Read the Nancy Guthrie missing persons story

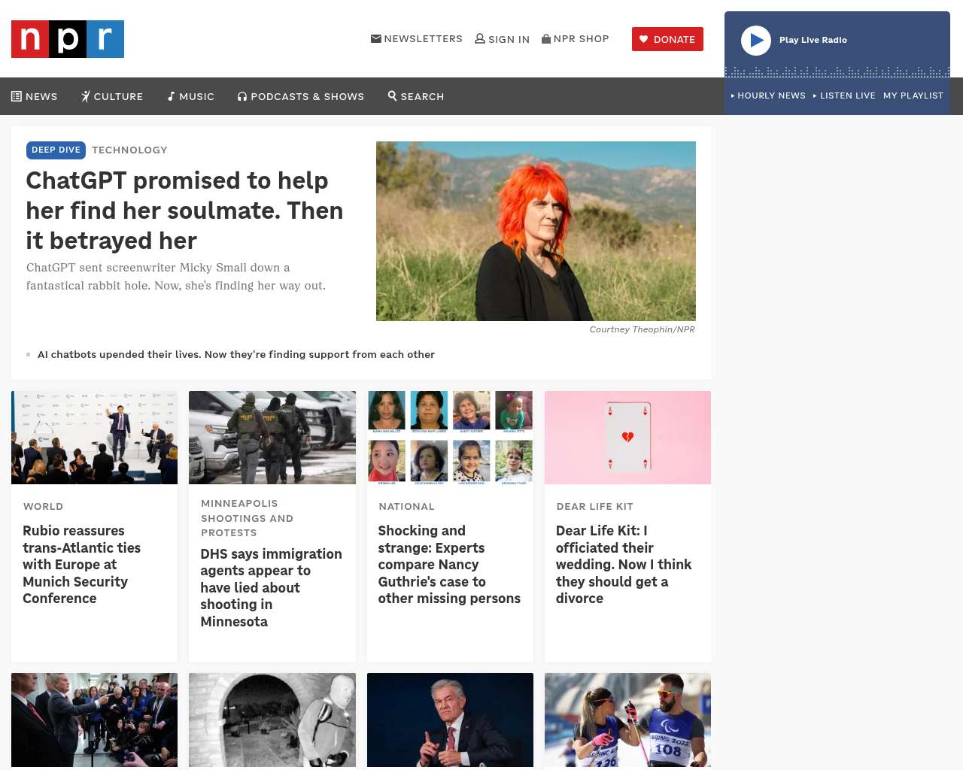(x=449, y=565)
